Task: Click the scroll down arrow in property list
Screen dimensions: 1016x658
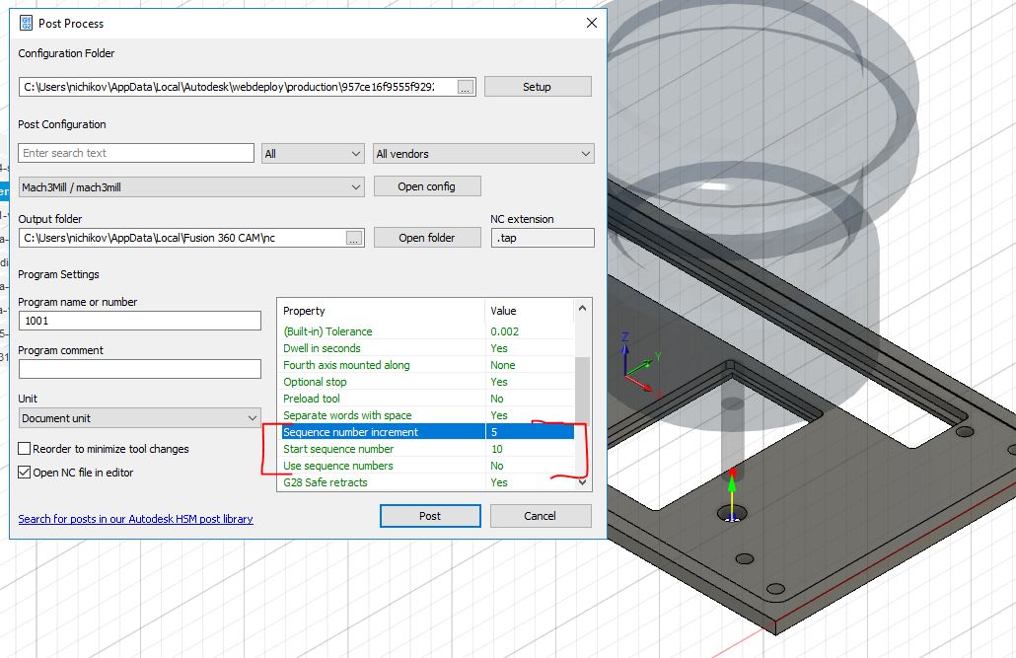Action: (x=583, y=482)
